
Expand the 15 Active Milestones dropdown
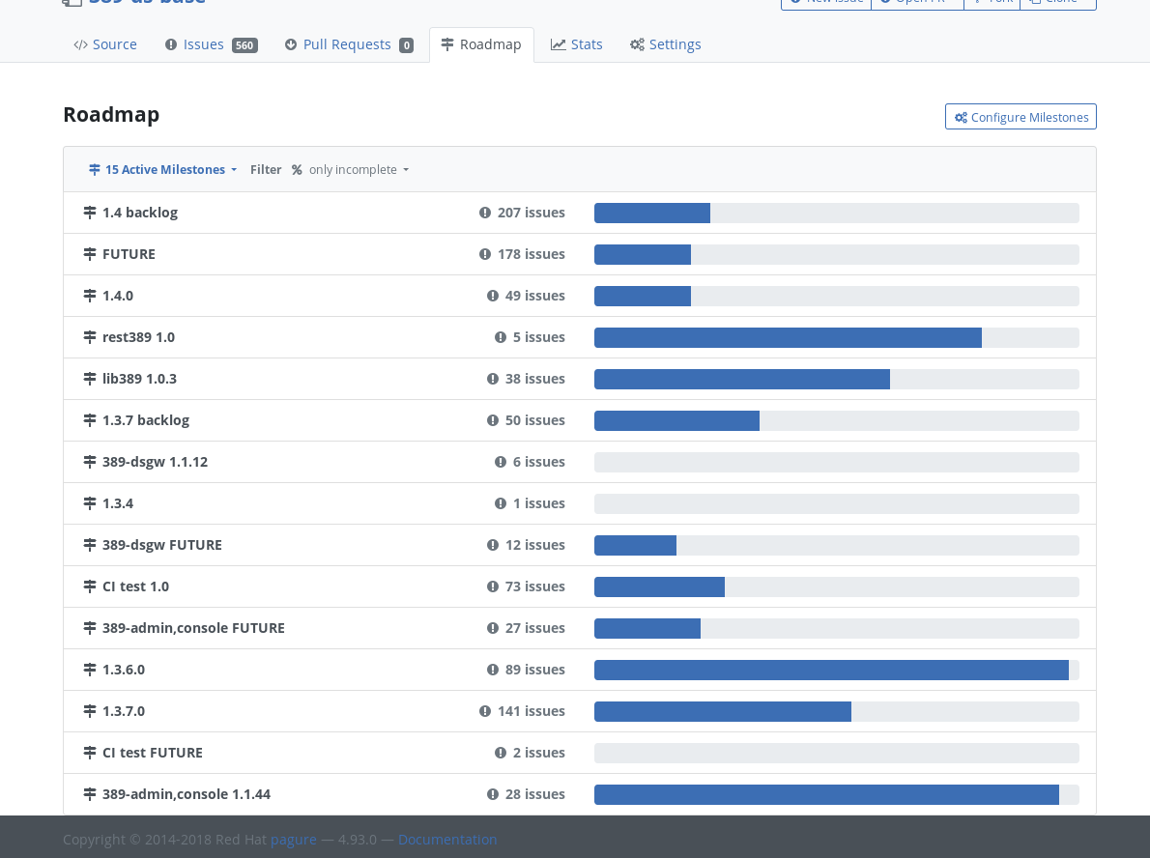(162, 170)
